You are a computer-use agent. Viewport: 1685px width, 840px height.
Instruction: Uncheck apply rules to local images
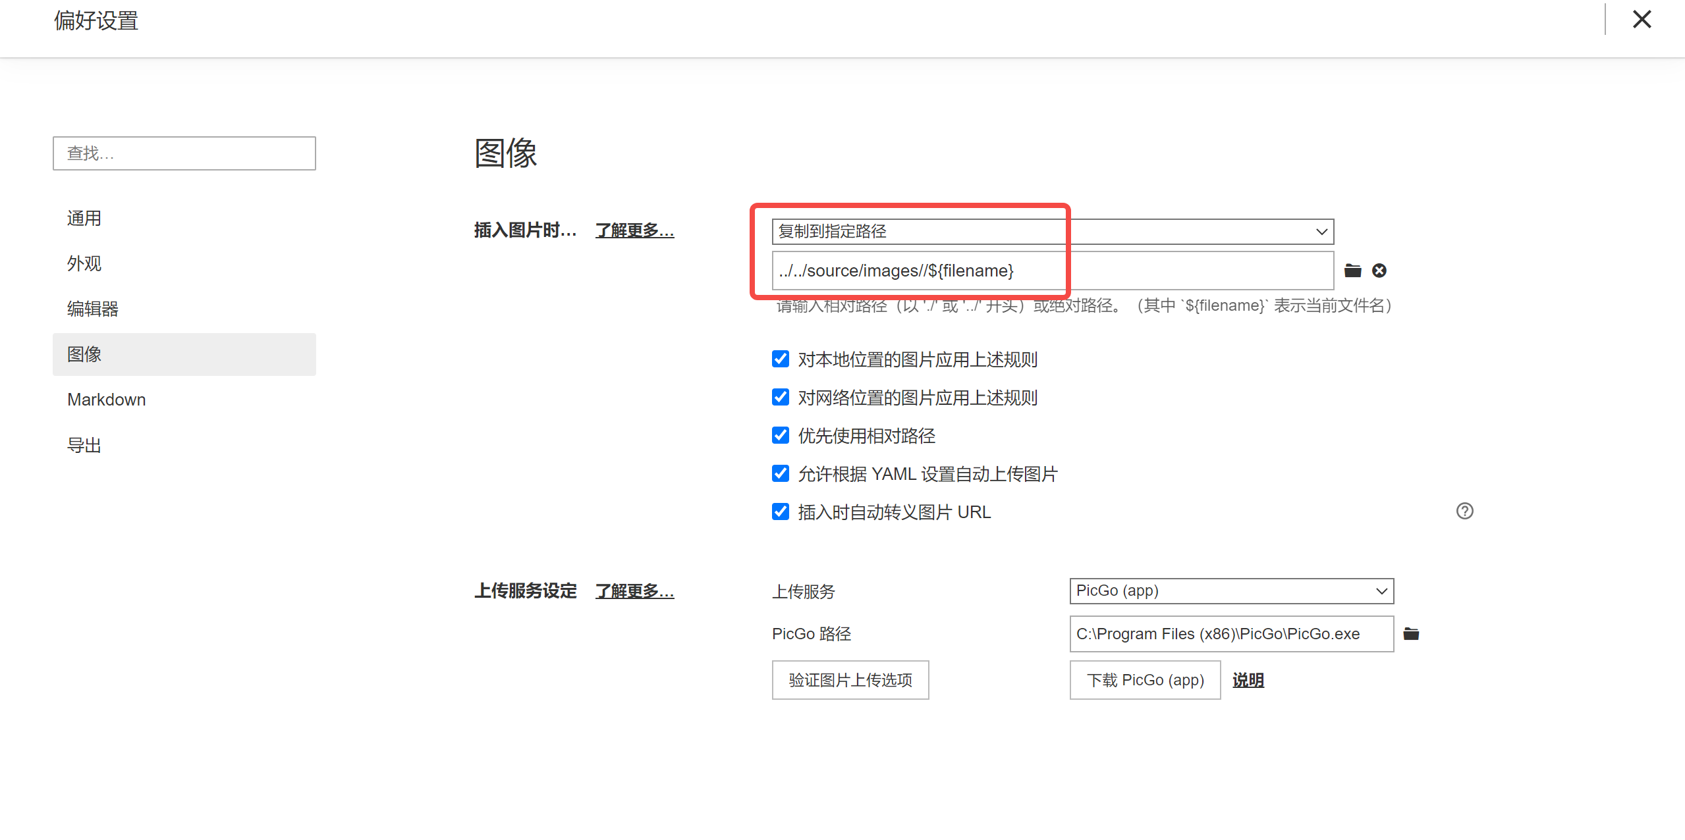[781, 359]
